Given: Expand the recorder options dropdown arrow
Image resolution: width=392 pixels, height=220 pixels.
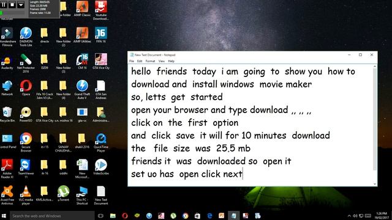Looking at the screenshot, I should (x=21, y=4).
